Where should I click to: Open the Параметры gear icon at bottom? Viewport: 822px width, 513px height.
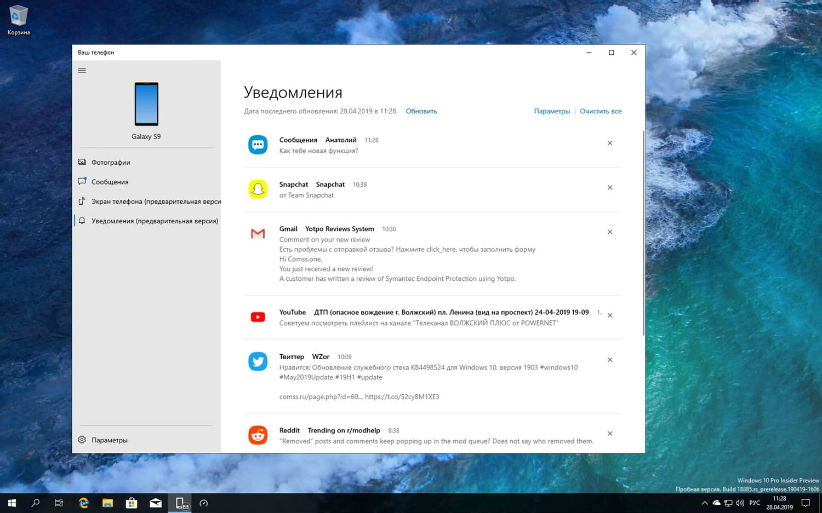pyautogui.click(x=82, y=440)
